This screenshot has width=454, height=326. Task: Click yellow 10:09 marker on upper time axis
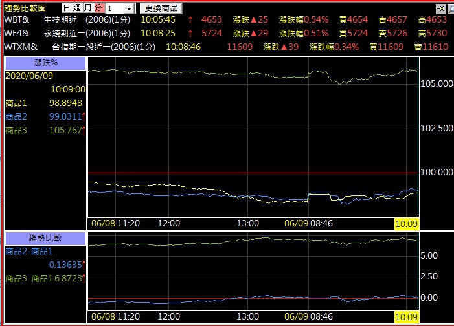click(x=406, y=224)
